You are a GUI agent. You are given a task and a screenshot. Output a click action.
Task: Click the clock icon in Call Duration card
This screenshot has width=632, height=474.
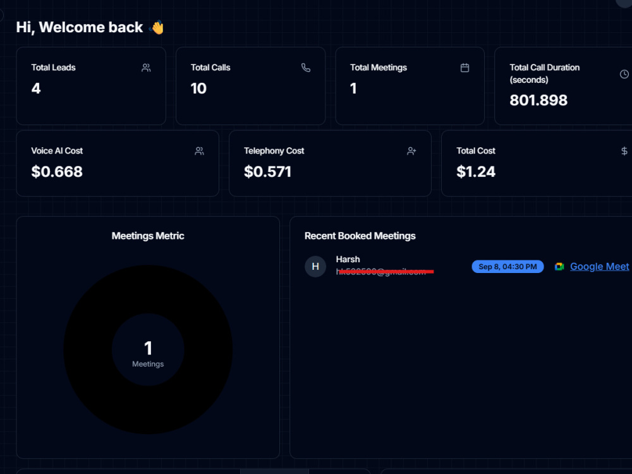pos(624,74)
